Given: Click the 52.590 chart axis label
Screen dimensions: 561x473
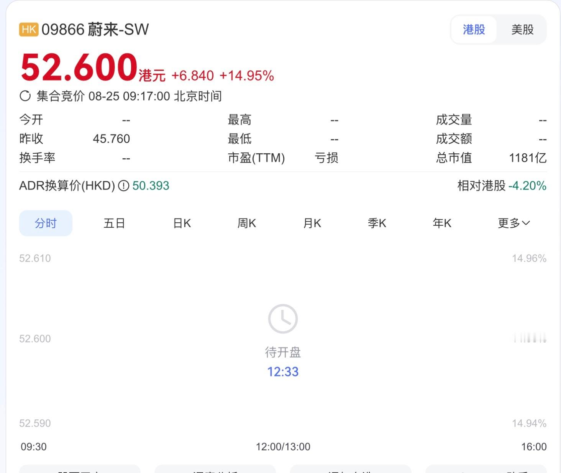Looking at the screenshot, I should pyautogui.click(x=35, y=423).
